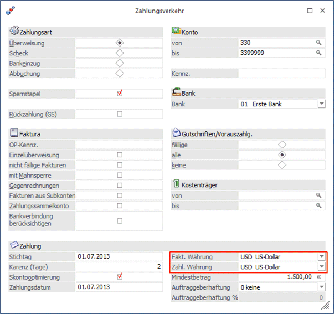Screen dimensions: 334x314
Task: Click the lookup icon in Konto bis field
Action: tap(318, 53)
